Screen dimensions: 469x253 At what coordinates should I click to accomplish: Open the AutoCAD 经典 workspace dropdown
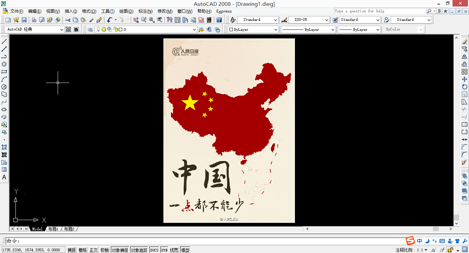35,29
